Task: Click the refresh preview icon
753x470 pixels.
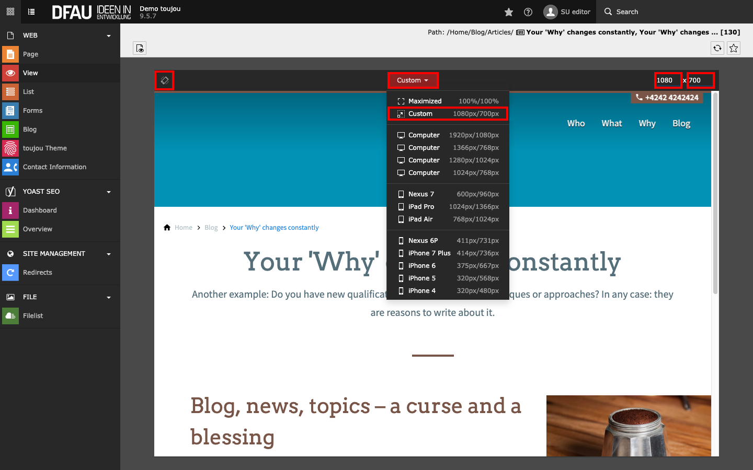Action: (717, 48)
